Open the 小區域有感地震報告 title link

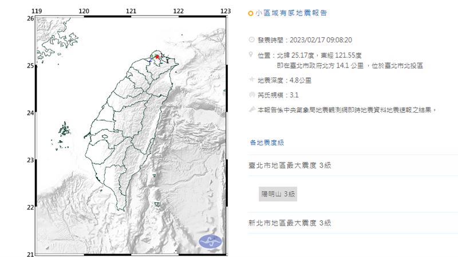(x=291, y=13)
